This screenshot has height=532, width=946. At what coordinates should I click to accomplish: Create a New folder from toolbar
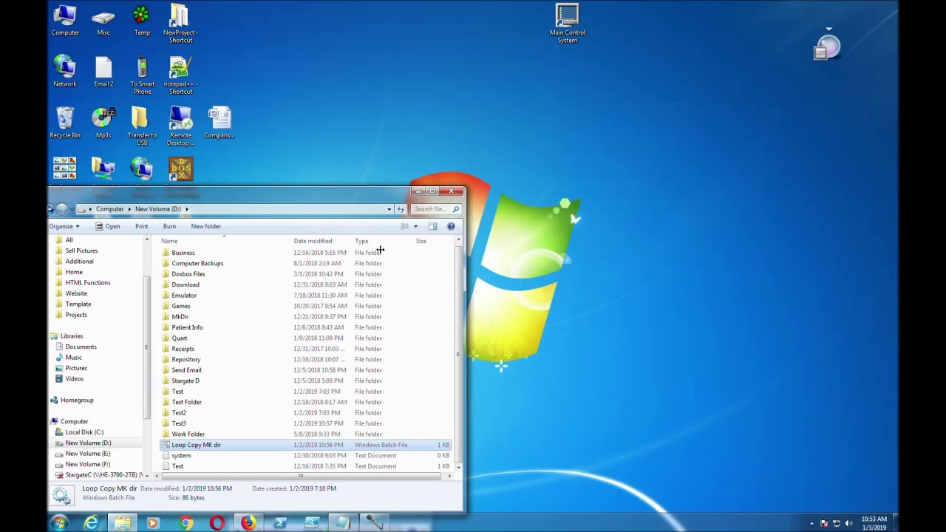(205, 226)
